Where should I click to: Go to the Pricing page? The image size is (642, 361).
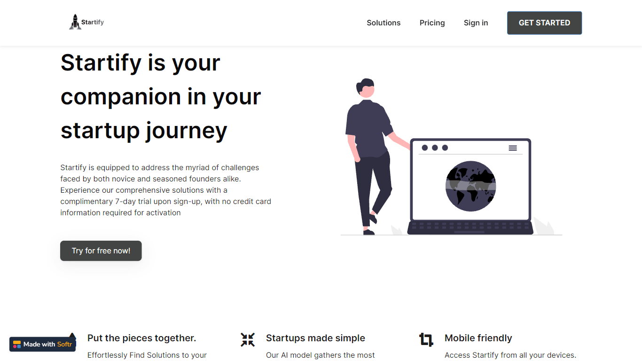[x=432, y=23]
